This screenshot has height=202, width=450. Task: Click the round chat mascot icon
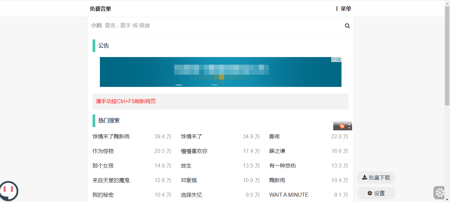9,191
